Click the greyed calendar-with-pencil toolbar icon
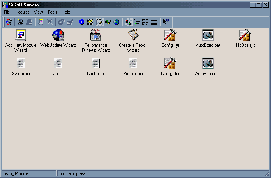The image size is (271, 178). coord(70,22)
